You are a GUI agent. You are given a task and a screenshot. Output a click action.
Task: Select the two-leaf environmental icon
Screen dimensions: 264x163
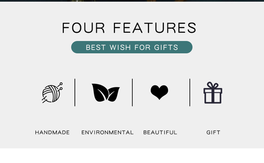pos(106,93)
